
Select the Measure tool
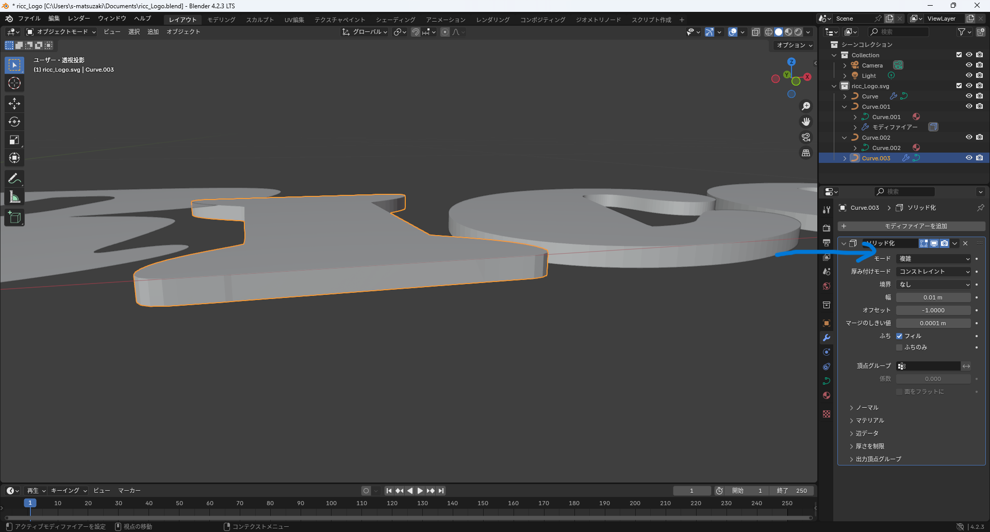tap(14, 197)
